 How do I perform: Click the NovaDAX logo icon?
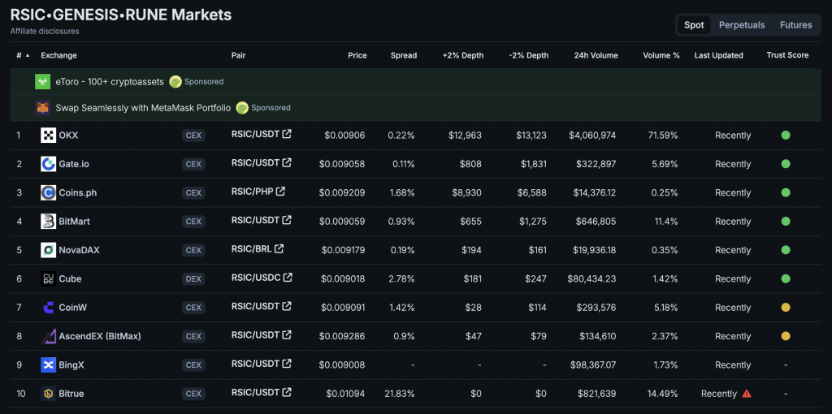[48, 250]
